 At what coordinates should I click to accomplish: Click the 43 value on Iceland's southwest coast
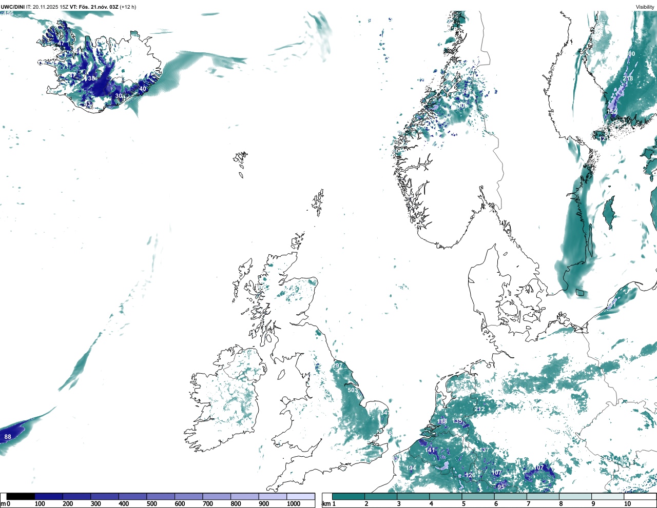point(88,104)
